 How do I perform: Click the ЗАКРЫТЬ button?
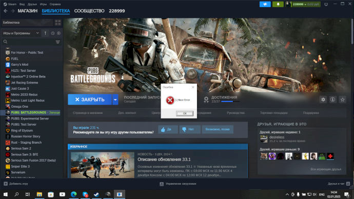pos(90,99)
